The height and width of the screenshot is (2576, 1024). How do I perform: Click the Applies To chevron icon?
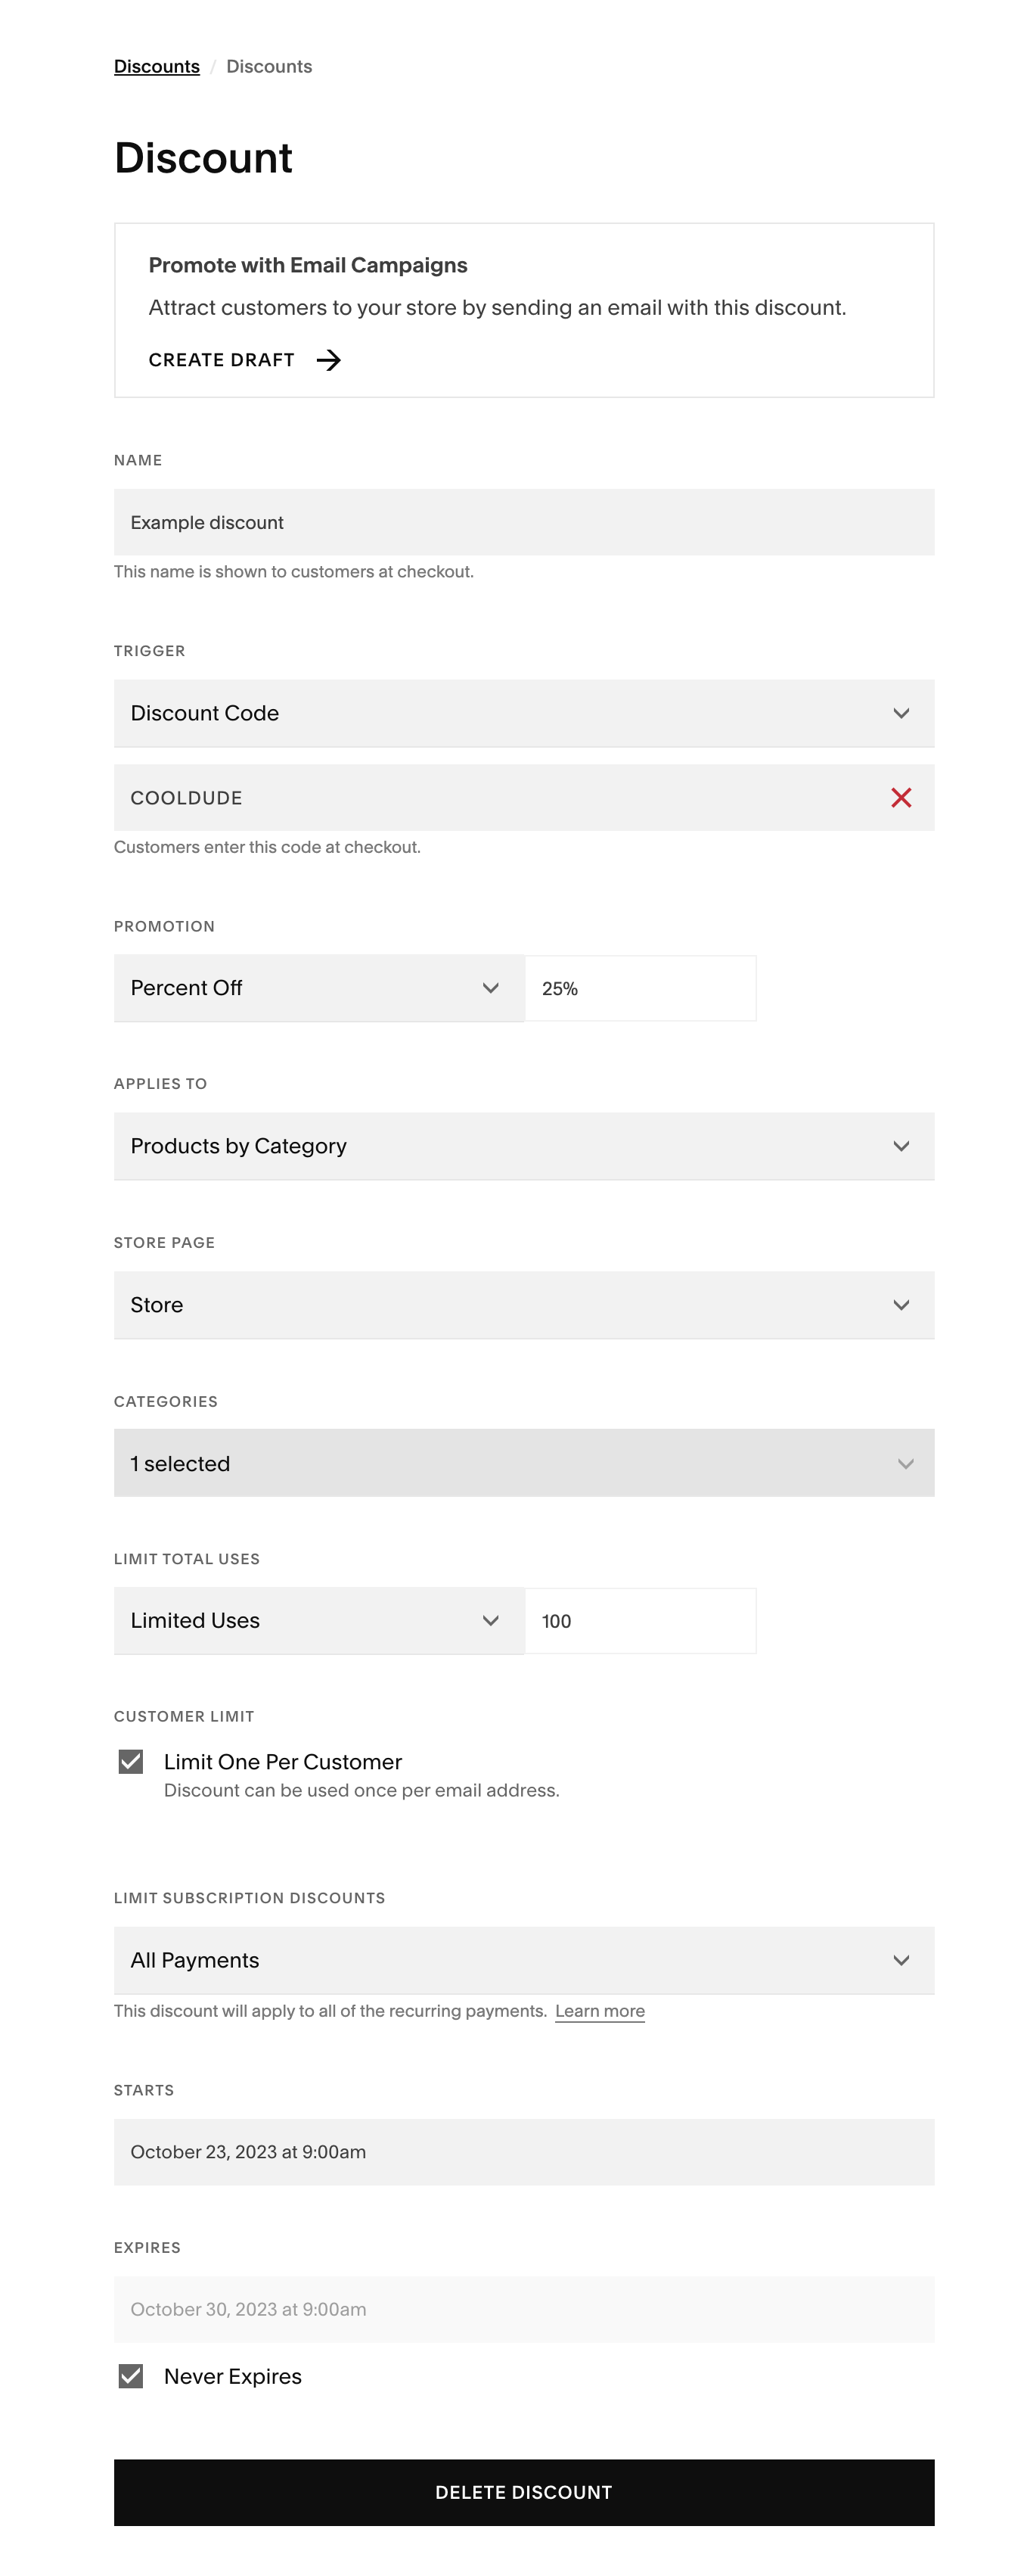[900, 1146]
